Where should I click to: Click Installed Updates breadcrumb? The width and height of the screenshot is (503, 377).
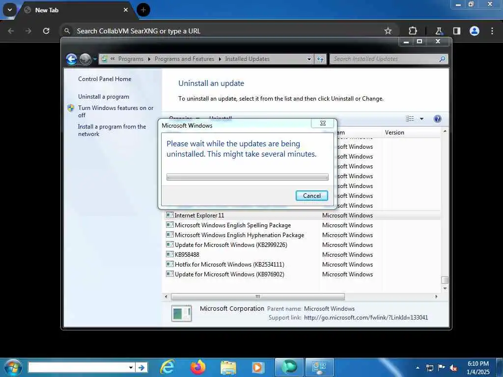[248, 59]
